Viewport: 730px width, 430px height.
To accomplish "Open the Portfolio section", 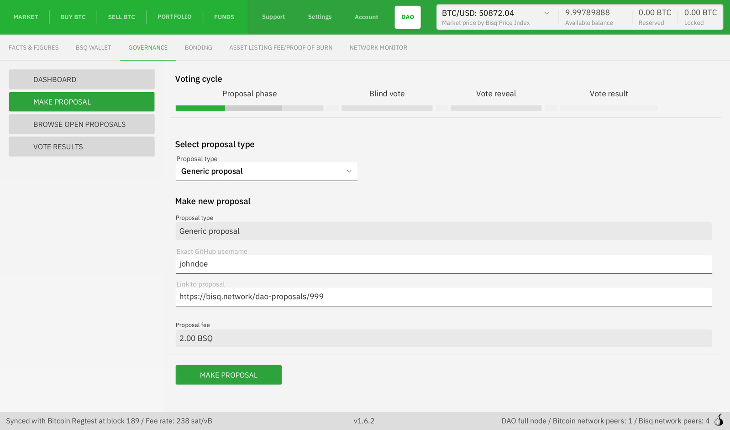I will (174, 17).
